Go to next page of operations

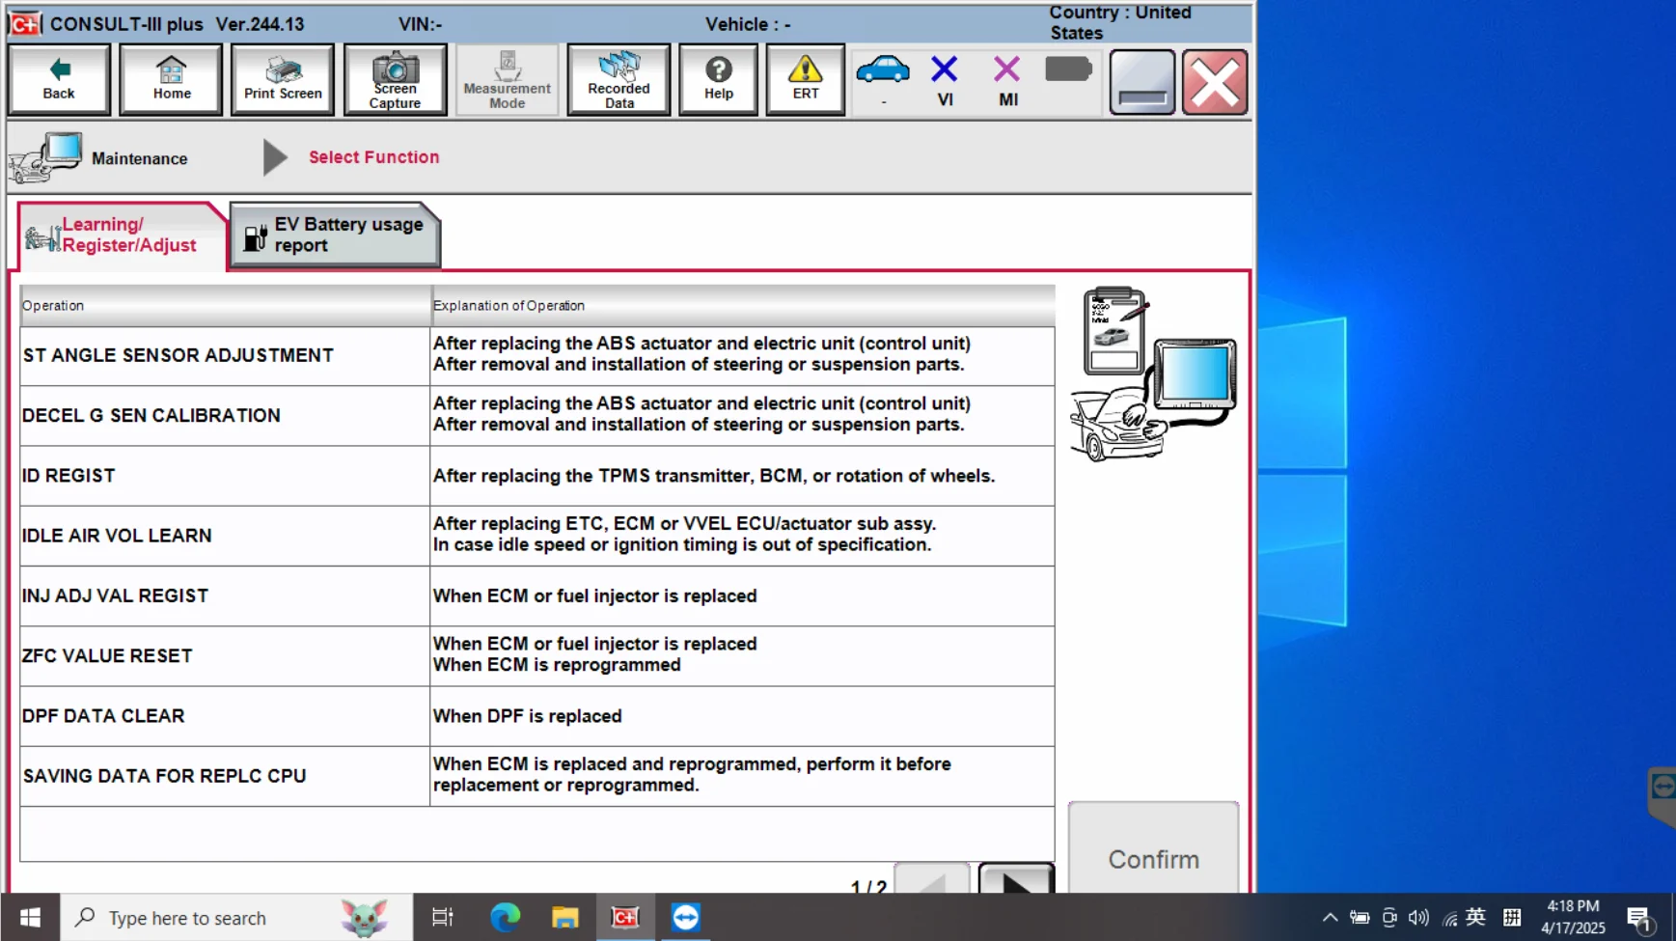click(1015, 880)
